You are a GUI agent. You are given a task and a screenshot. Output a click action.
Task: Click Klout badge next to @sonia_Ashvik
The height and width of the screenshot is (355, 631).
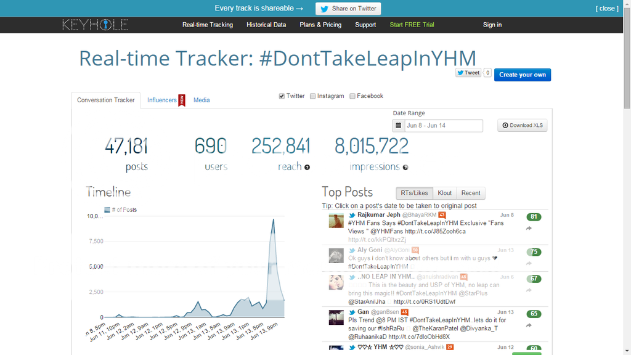[450, 347]
